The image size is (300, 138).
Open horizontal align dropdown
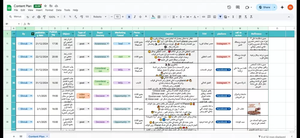[x=174, y=17]
